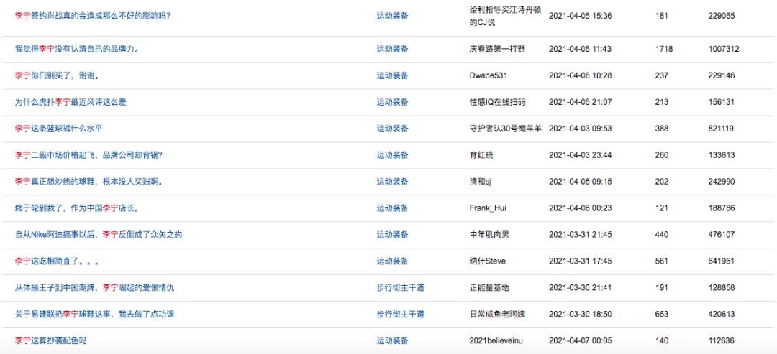The image size is (777, 354).
Task: Click author 庆春路第一打野
Action: (x=497, y=49)
